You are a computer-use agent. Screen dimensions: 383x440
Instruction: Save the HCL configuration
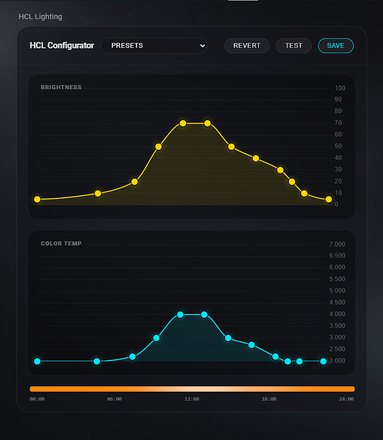pos(336,46)
